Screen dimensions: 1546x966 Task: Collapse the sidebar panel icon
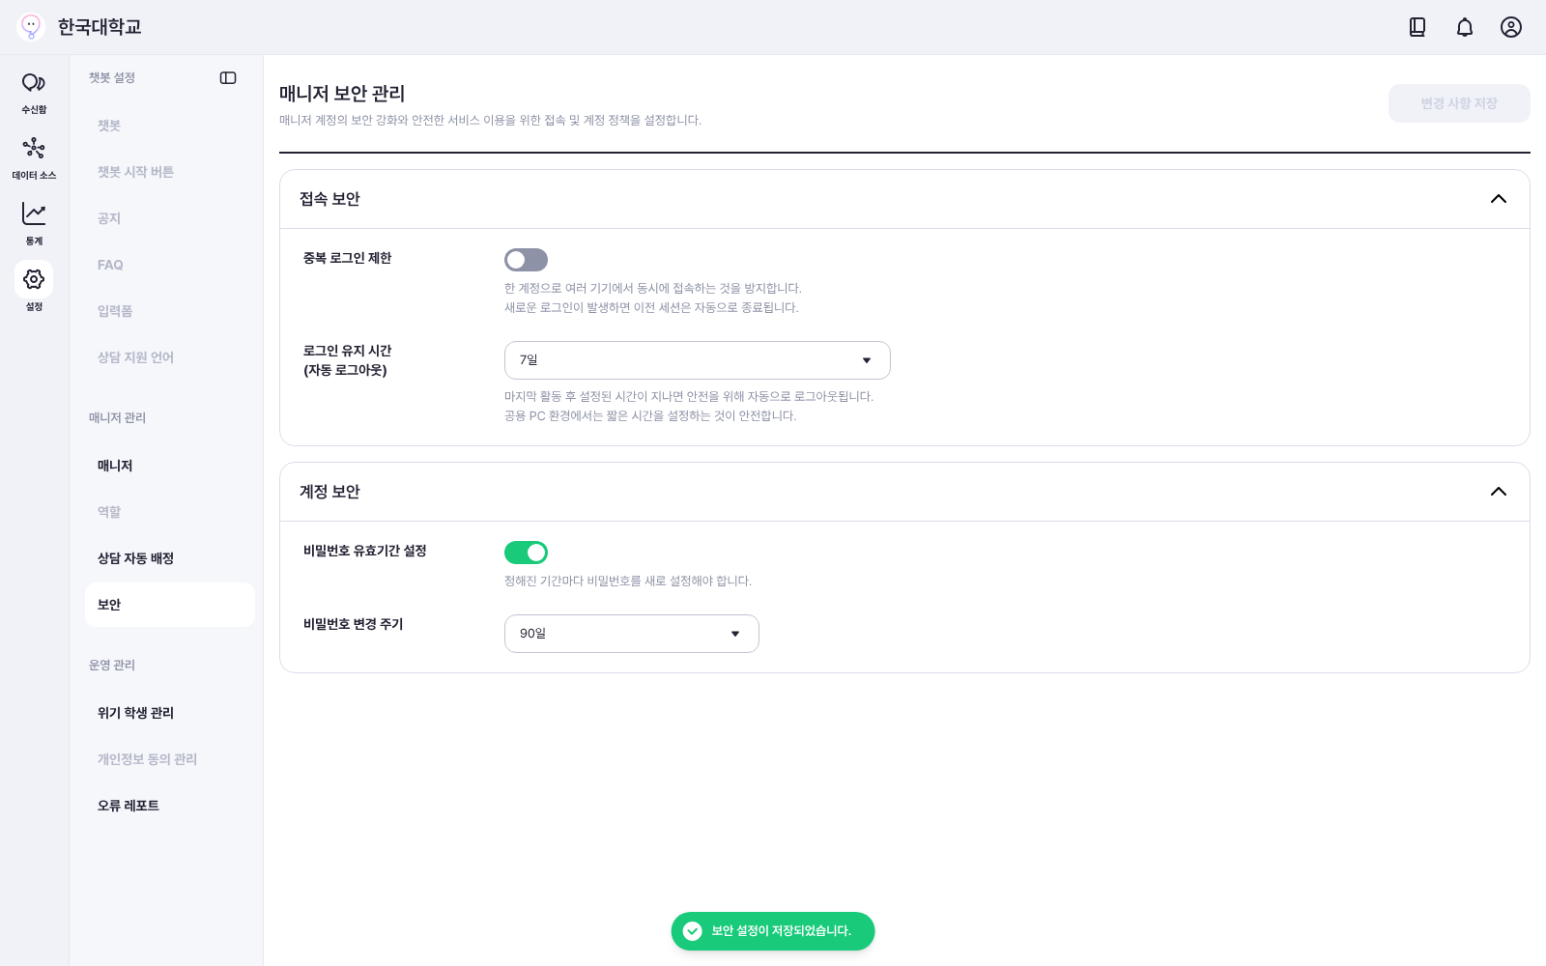[228, 78]
